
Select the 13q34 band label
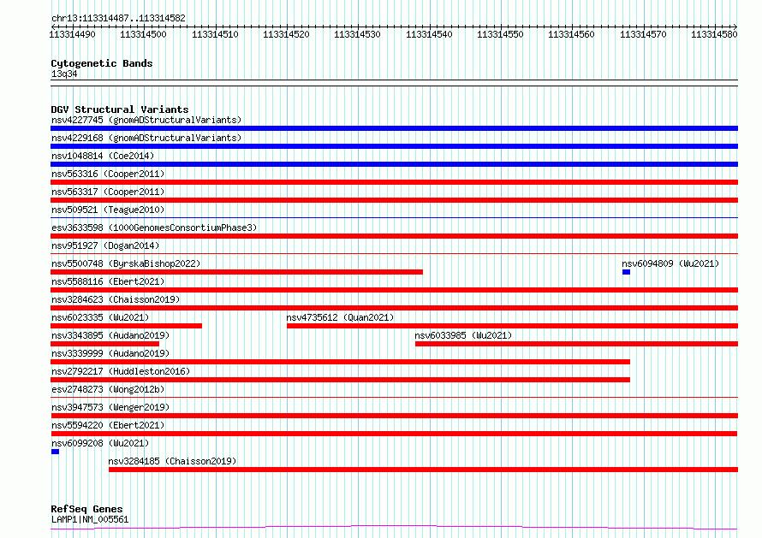click(64, 74)
